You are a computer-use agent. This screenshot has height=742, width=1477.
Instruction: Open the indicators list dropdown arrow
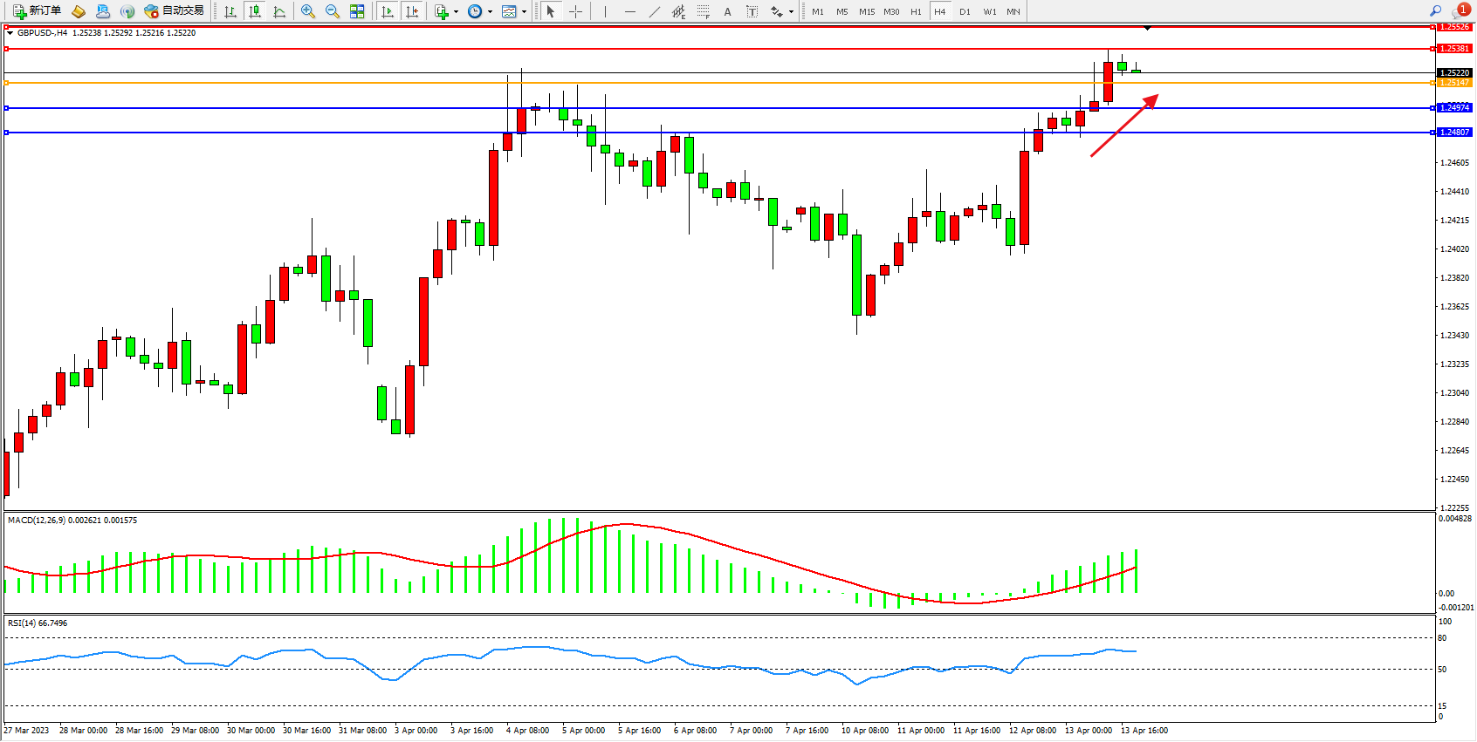click(456, 12)
